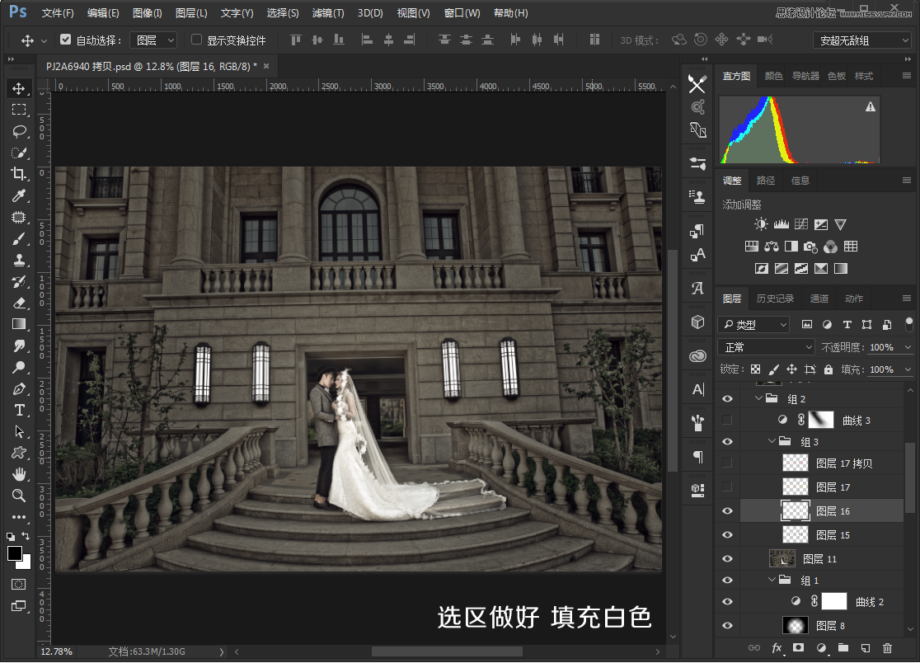This screenshot has width=920, height=663.
Task: Open the foreground color swatch picker
Action: (16, 555)
